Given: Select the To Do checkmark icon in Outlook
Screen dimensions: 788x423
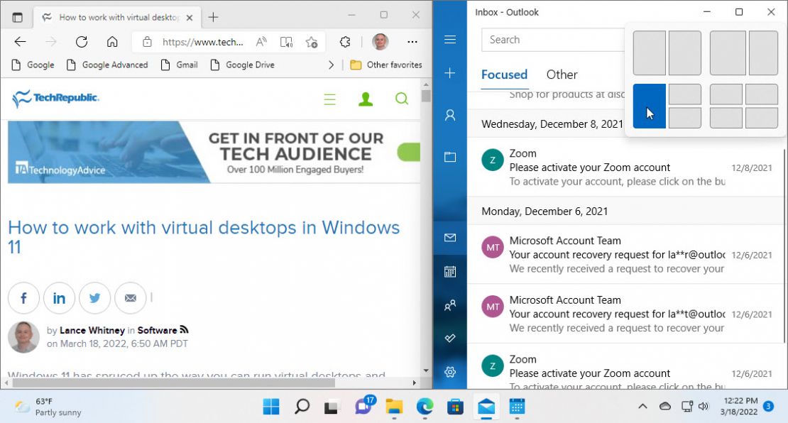Looking at the screenshot, I should coord(450,339).
